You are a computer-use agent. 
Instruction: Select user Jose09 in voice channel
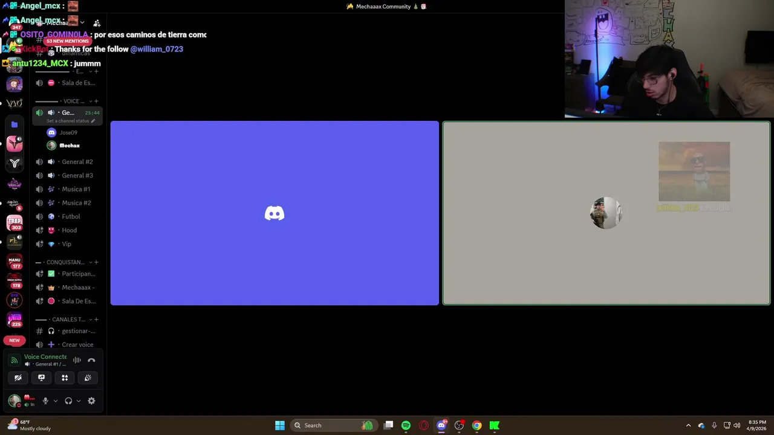coord(68,132)
